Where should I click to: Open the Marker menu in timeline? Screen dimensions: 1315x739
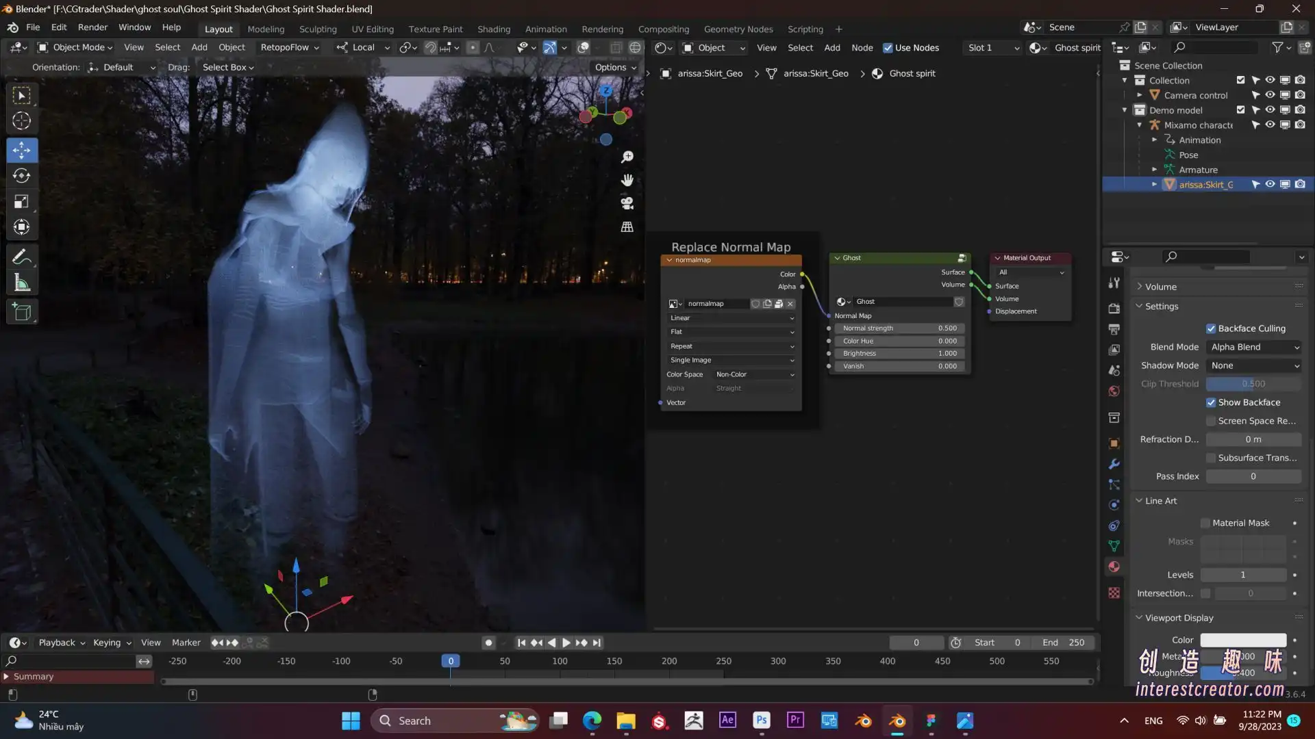click(x=186, y=643)
